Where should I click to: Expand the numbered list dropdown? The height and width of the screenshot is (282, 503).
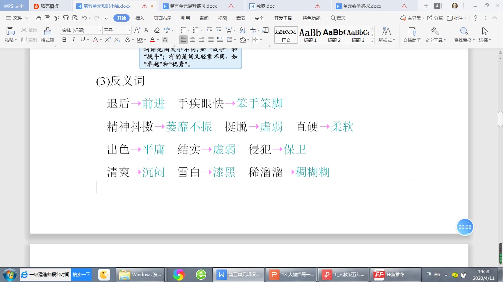[201, 30]
